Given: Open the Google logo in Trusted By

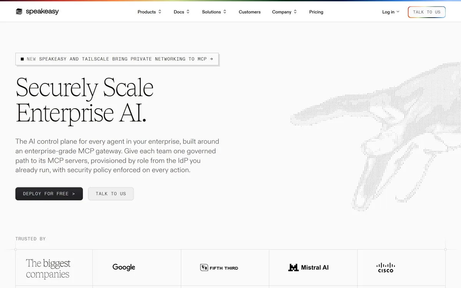Looking at the screenshot, I should pos(124,267).
